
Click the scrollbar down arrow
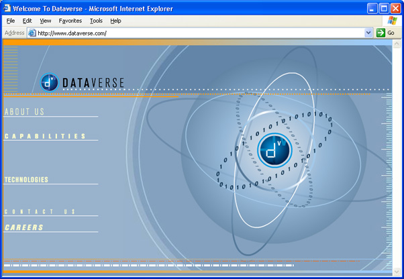point(397,272)
